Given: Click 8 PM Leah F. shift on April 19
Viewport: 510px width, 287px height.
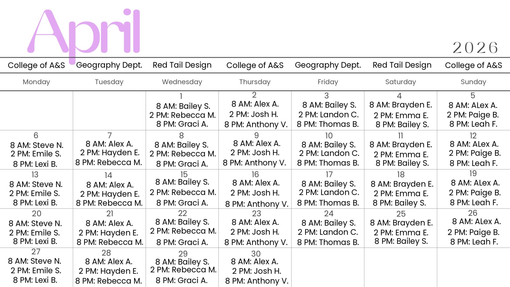Looking at the screenshot, I should coord(474,202).
